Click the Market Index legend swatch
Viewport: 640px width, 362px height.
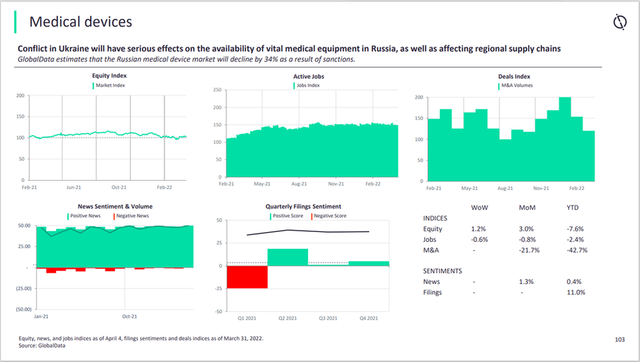point(92,85)
